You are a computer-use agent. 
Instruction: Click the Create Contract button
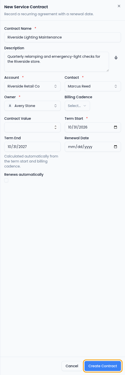tap(103, 366)
